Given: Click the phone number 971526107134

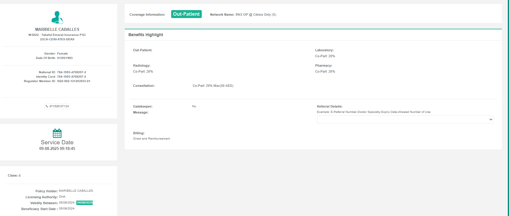Looking at the screenshot, I should click(x=59, y=106).
